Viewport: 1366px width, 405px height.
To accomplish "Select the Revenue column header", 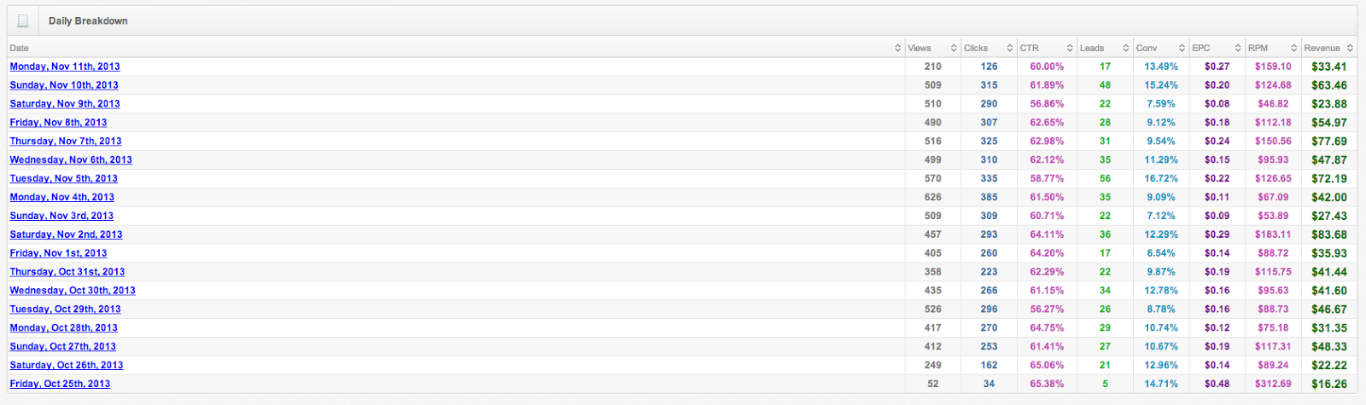I will pyautogui.click(x=1328, y=48).
